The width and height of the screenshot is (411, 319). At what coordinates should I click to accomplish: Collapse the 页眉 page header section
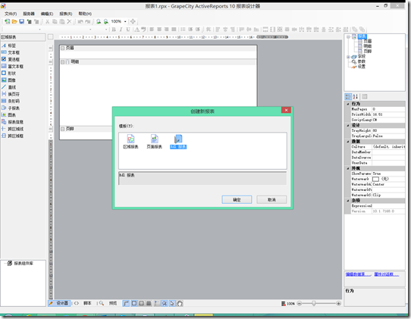(63, 48)
